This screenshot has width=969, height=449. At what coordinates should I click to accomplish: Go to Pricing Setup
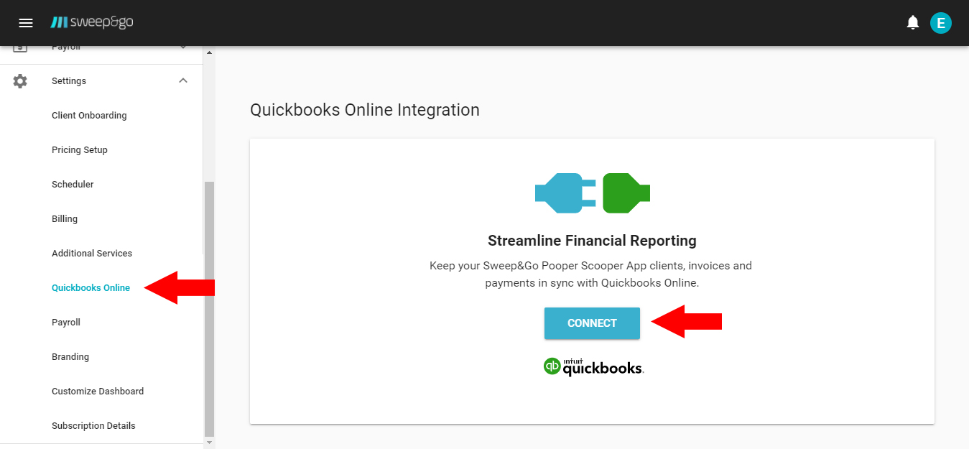click(x=78, y=149)
